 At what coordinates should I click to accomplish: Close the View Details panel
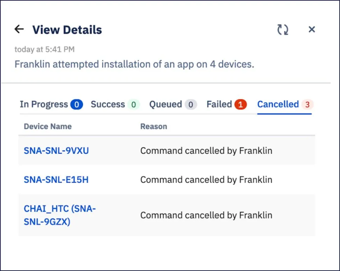coord(312,29)
